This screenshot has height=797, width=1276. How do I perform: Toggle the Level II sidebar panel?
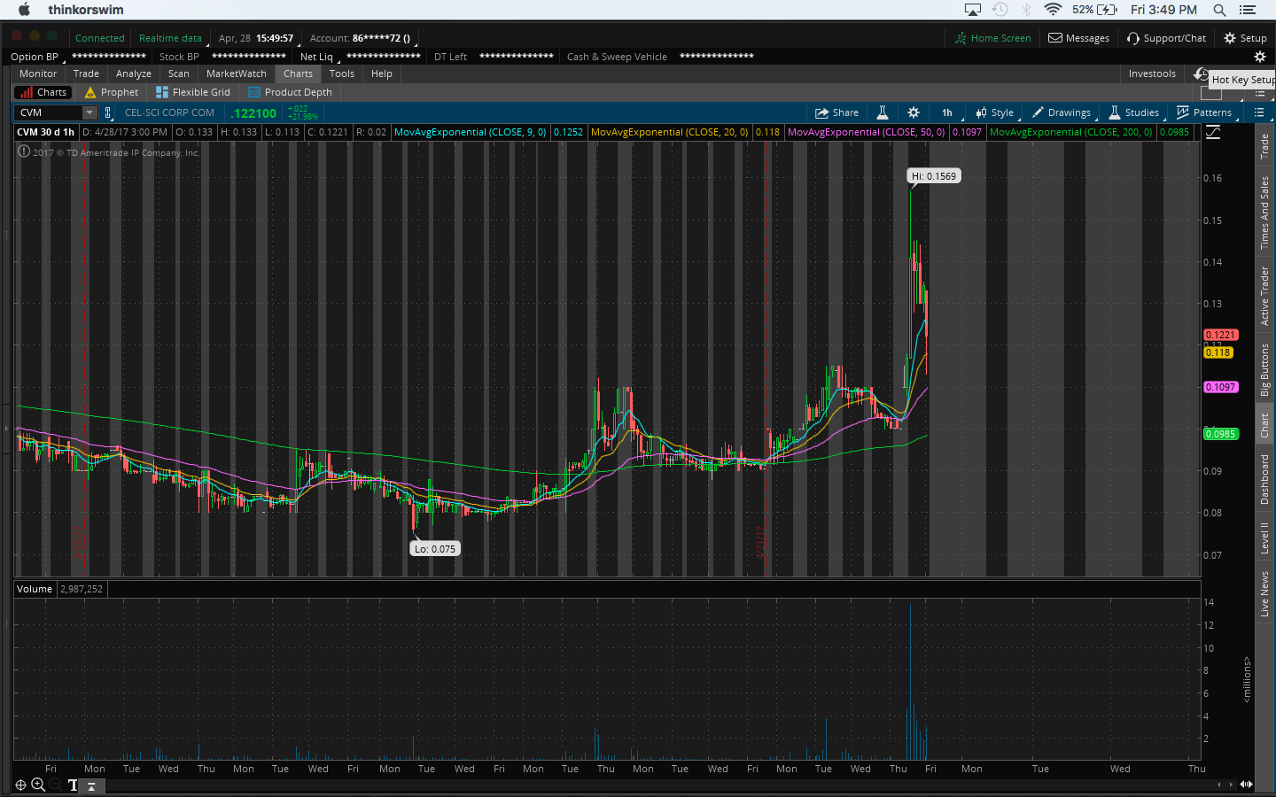(x=1264, y=538)
